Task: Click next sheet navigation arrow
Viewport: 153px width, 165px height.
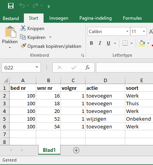Action: 22,150
